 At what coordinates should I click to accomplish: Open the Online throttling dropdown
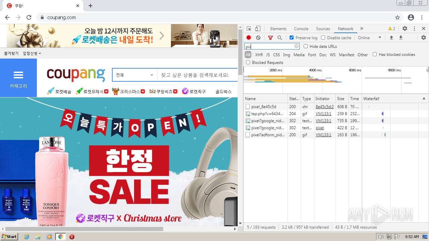(370, 38)
